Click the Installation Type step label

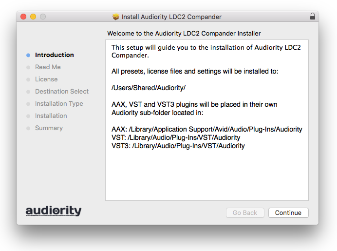pyautogui.click(x=59, y=104)
